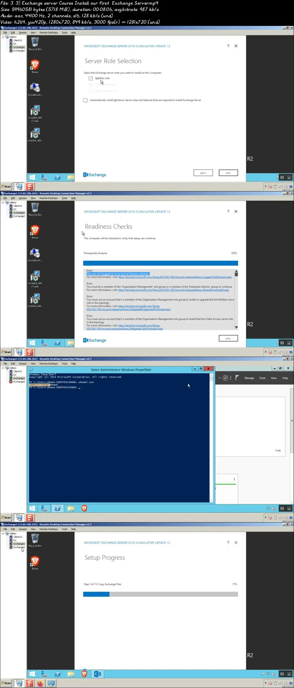Viewport: 294px width, 688px height.
Task: Click PowerShell window system menu icon
Action: pos(31,370)
